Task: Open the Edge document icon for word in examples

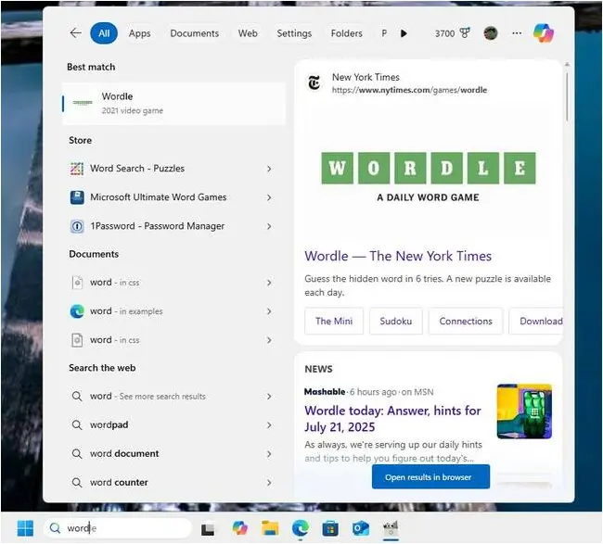Action: coord(77,311)
